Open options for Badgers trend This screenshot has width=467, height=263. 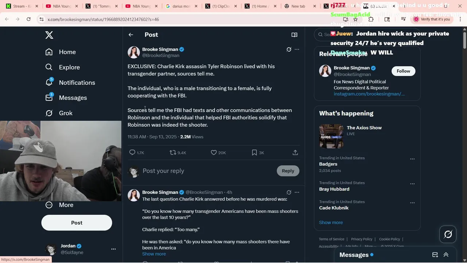(x=412, y=159)
